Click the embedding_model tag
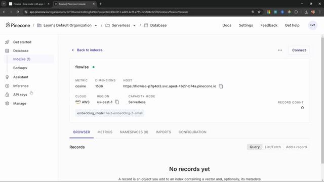Image resolution: width=324 pixels, height=182 pixels. coord(110,113)
